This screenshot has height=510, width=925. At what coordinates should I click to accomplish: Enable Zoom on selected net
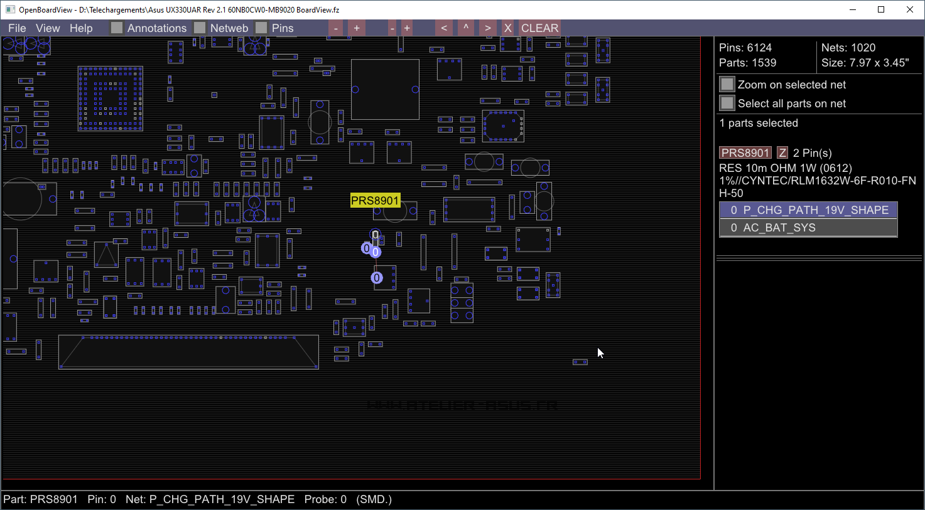click(727, 85)
